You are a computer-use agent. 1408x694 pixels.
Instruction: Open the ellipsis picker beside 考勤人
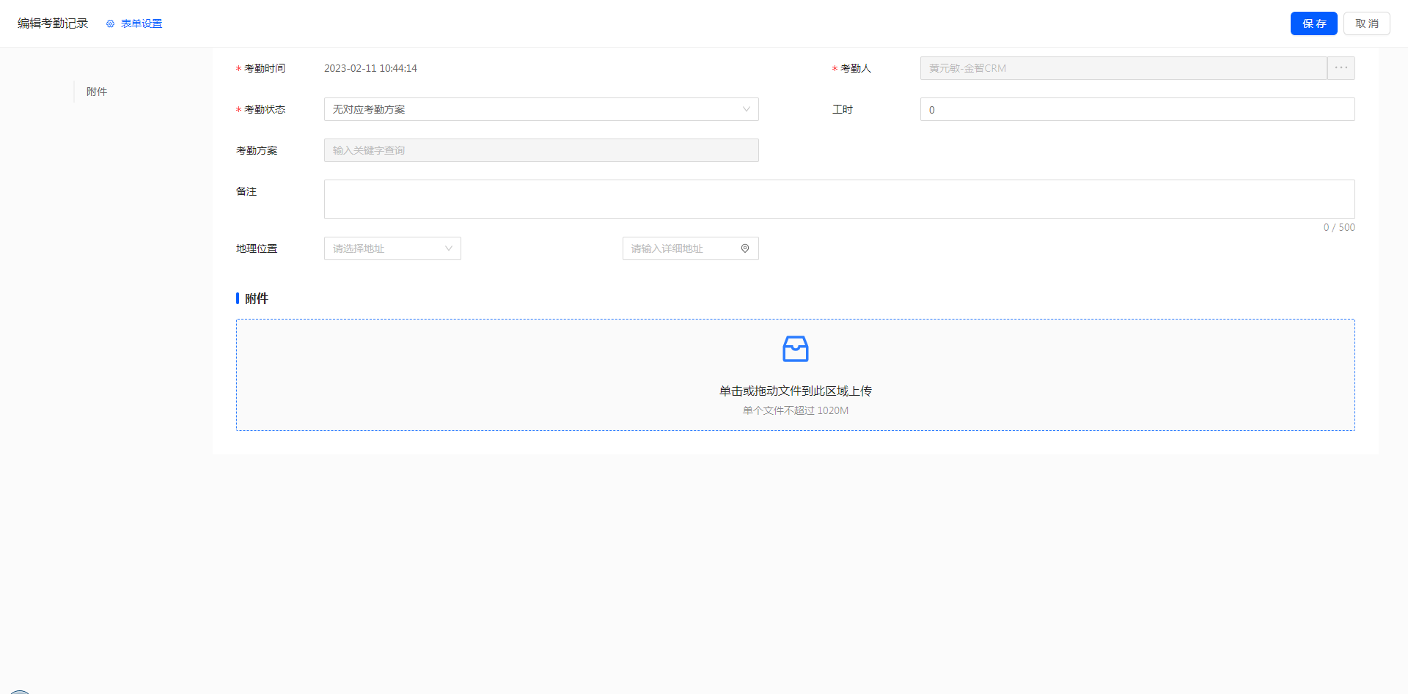(x=1341, y=68)
